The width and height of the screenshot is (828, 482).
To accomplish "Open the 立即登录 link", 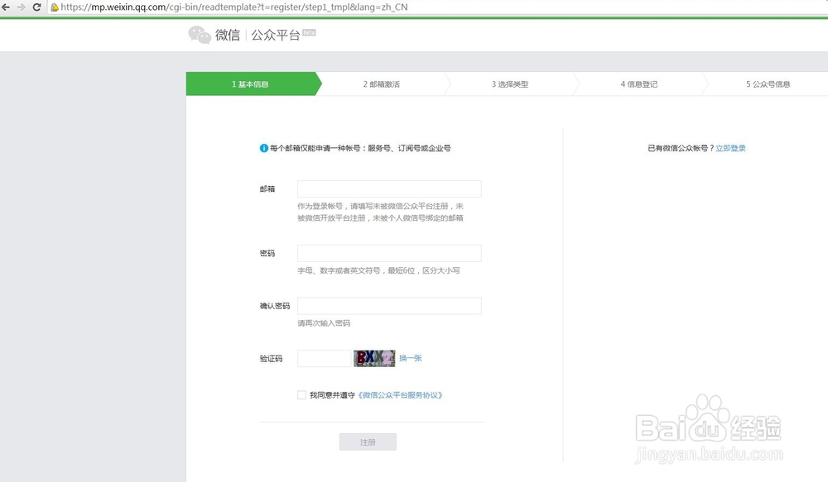I will pyautogui.click(x=731, y=148).
